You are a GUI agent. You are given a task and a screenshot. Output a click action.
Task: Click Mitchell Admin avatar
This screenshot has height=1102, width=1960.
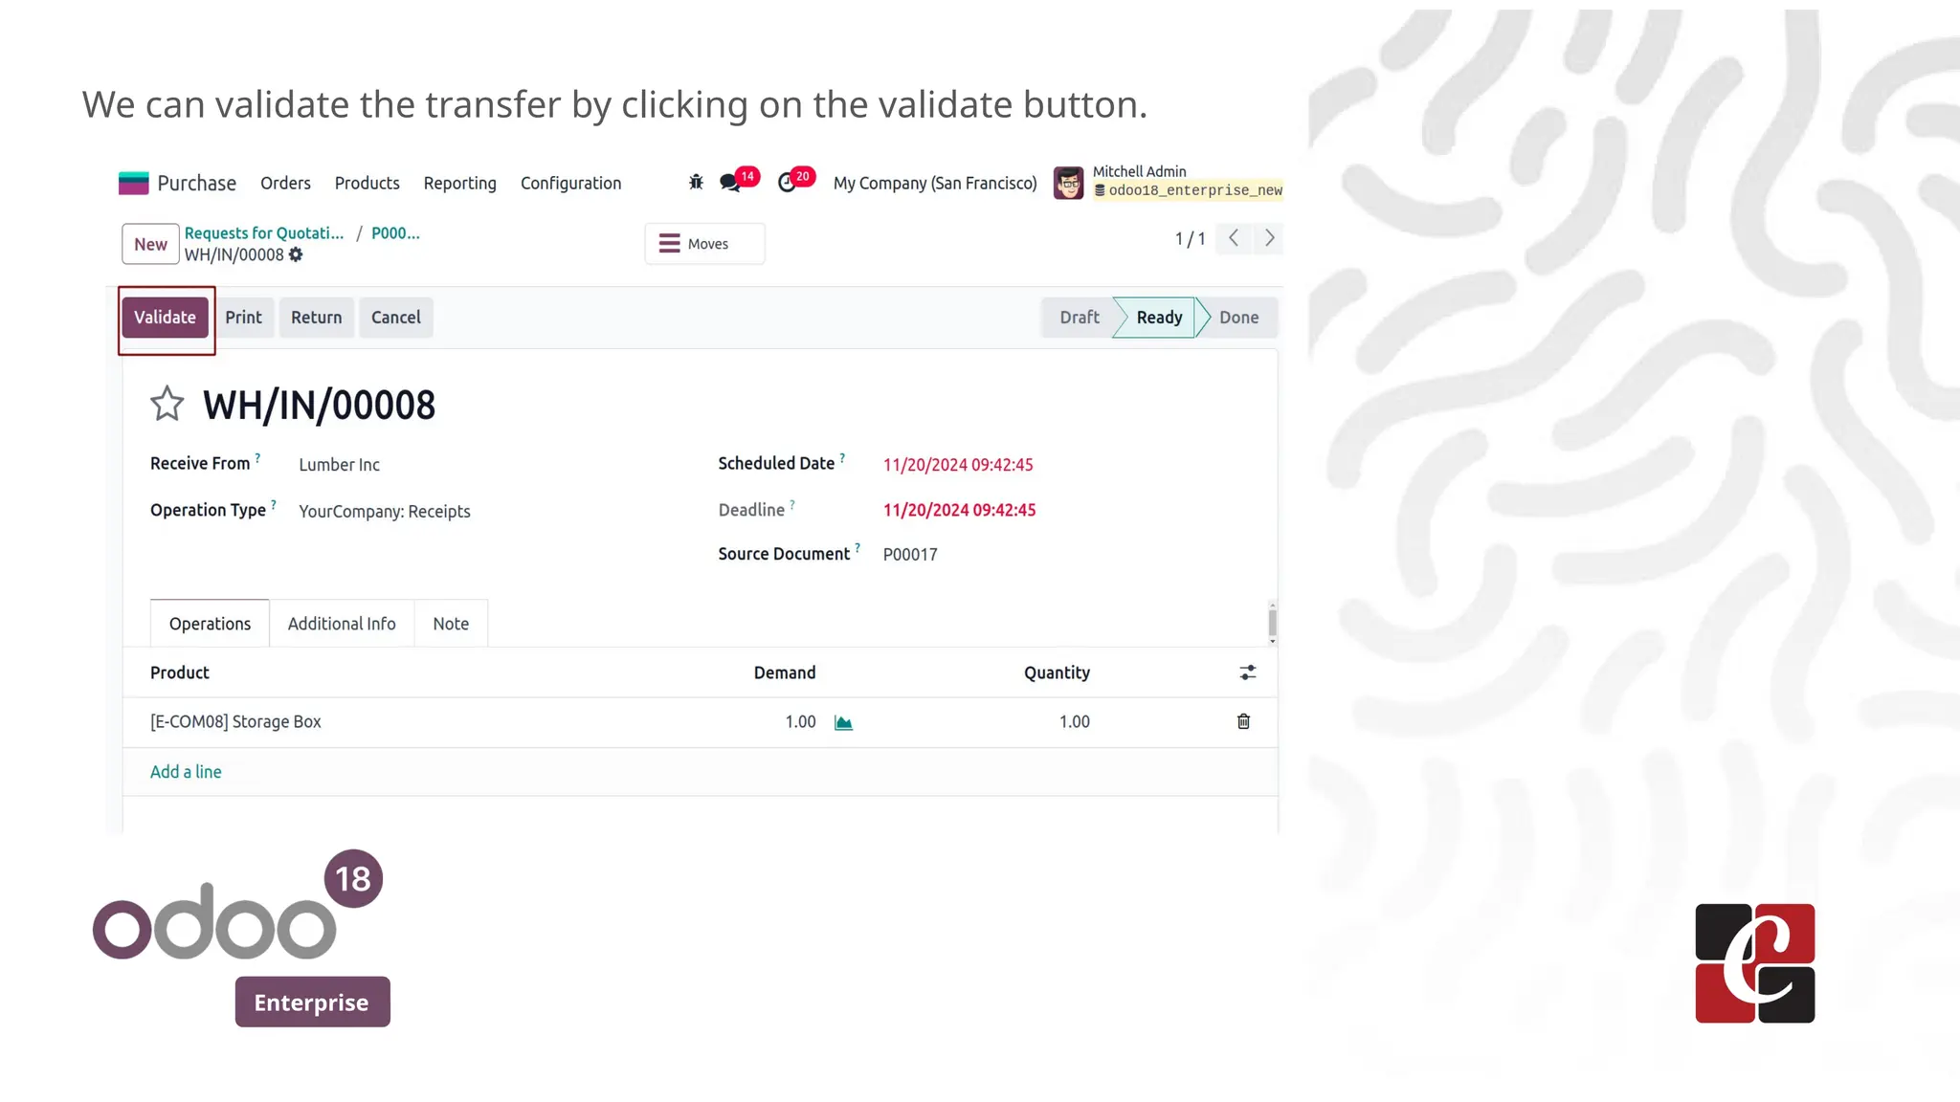tap(1068, 183)
